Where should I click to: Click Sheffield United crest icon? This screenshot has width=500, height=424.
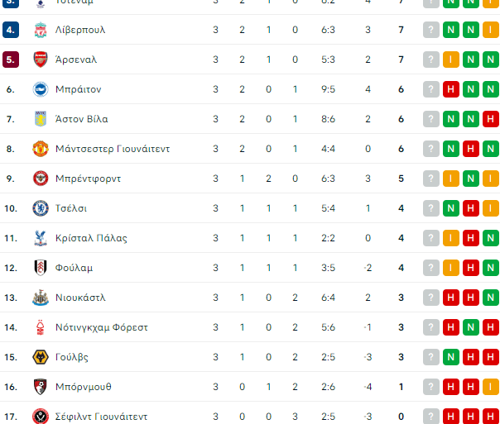[x=41, y=417]
